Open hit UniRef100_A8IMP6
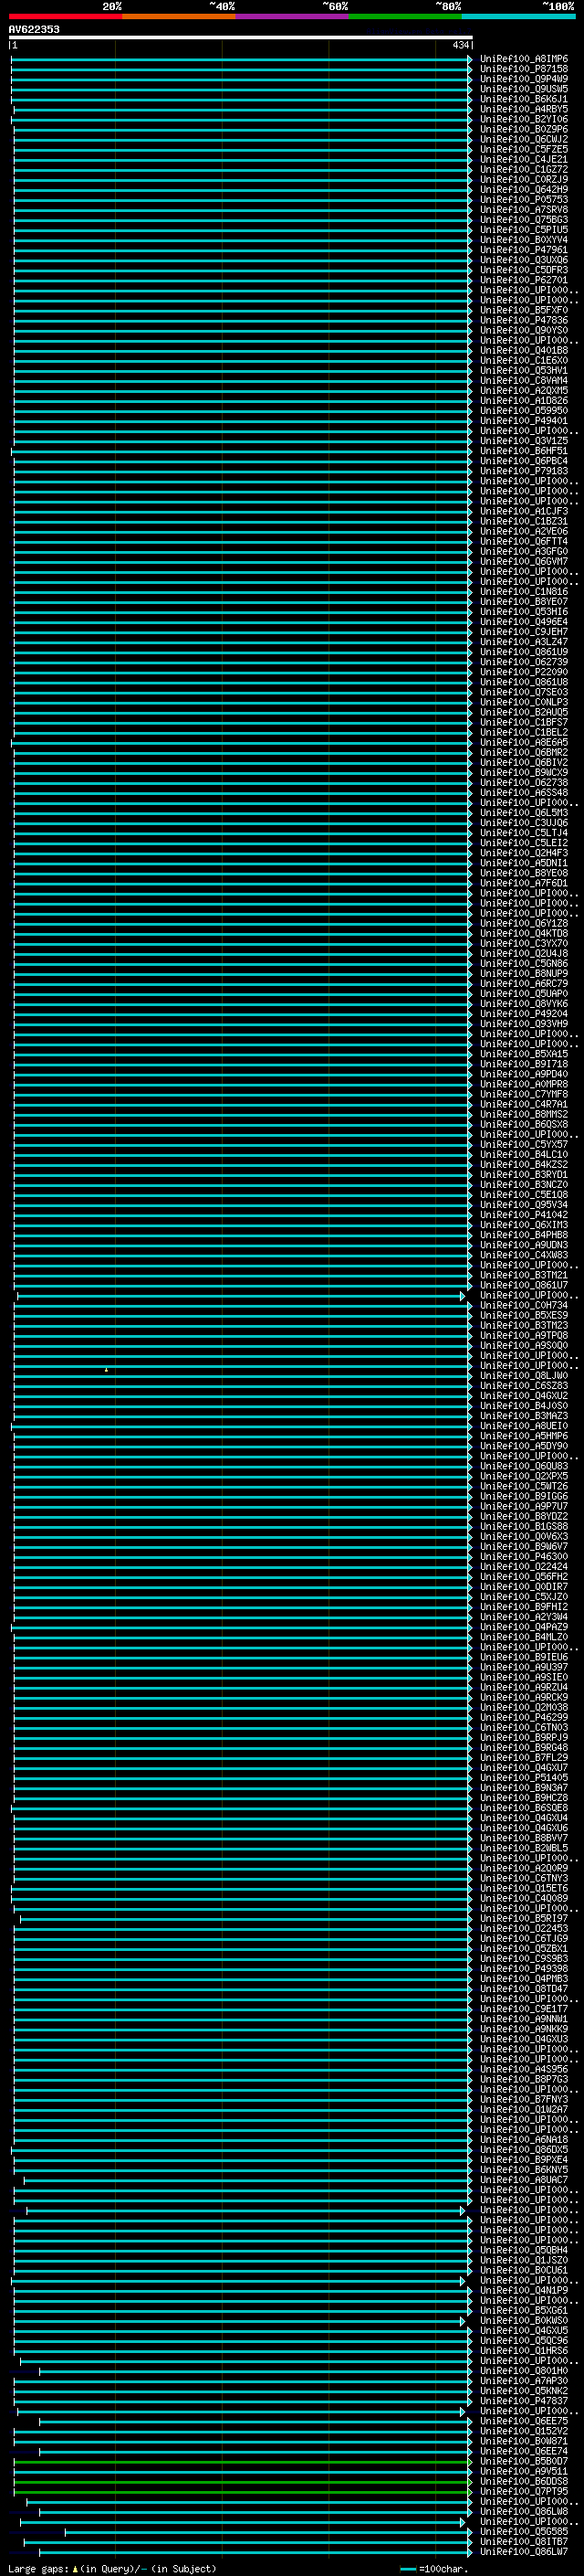This screenshot has height=2576, width=584. tap(523, 59)
